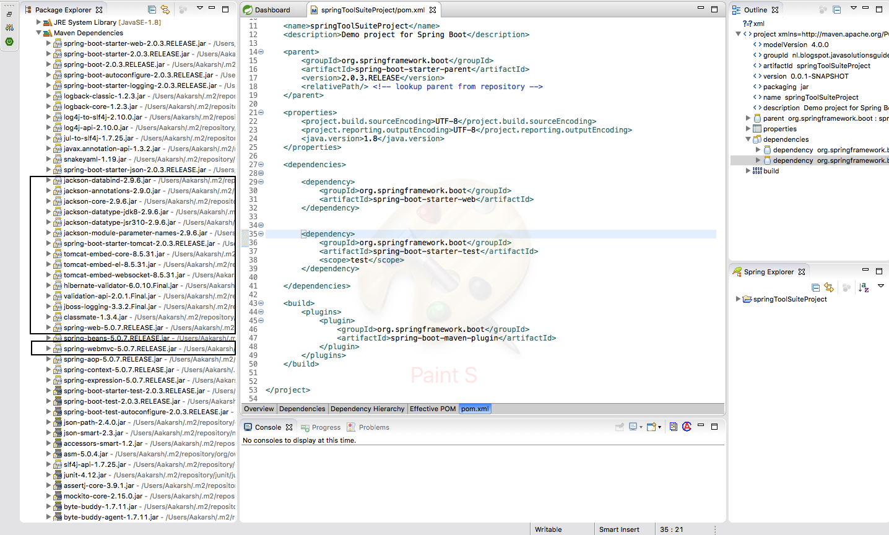Click the properties table icon in Outline
Screen dimensions: 889x535
click(x=757, y=129)
